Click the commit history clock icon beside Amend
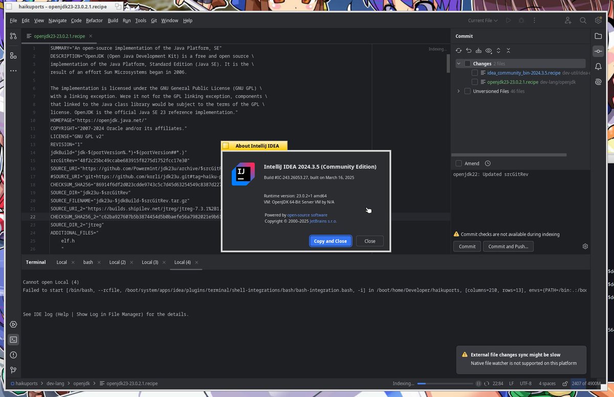Image resolution: width=614 pixels, height=397 pixels. coord(488,163)
